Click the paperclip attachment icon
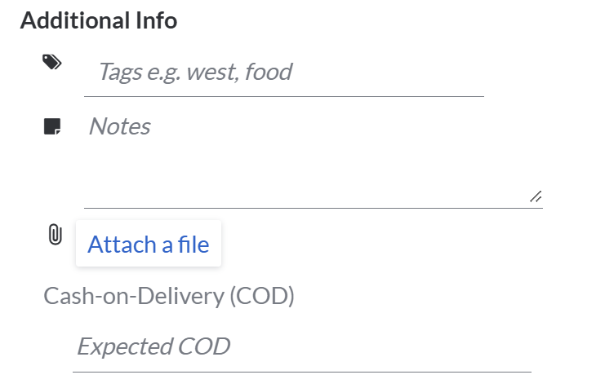Screen dimensions: 605x388 tap(55, 236)
